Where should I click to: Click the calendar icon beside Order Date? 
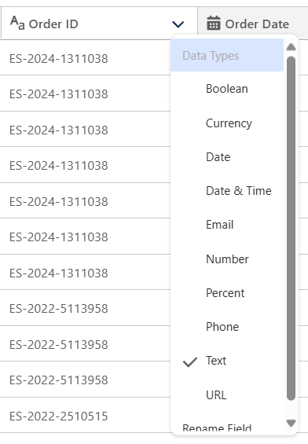(x=214, y=24)
